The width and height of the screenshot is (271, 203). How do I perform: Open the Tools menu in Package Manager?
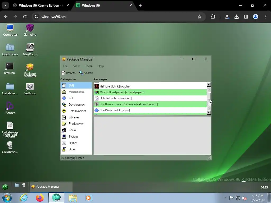pos(88,66)
